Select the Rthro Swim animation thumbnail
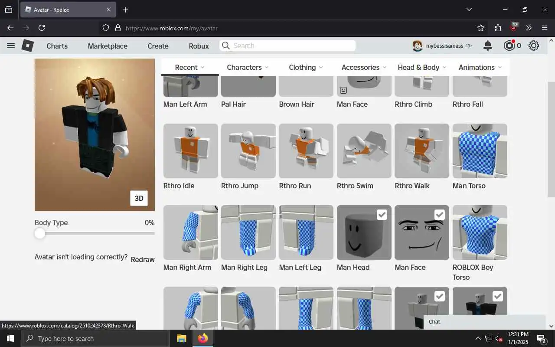Image resolution: width=555 pixels, height=347 pixels. (x=364, y=151)
